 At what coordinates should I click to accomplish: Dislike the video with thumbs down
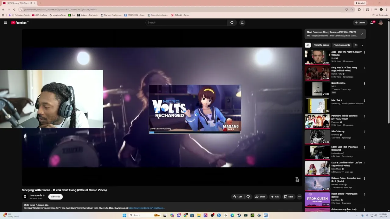(x=248, y=197)
